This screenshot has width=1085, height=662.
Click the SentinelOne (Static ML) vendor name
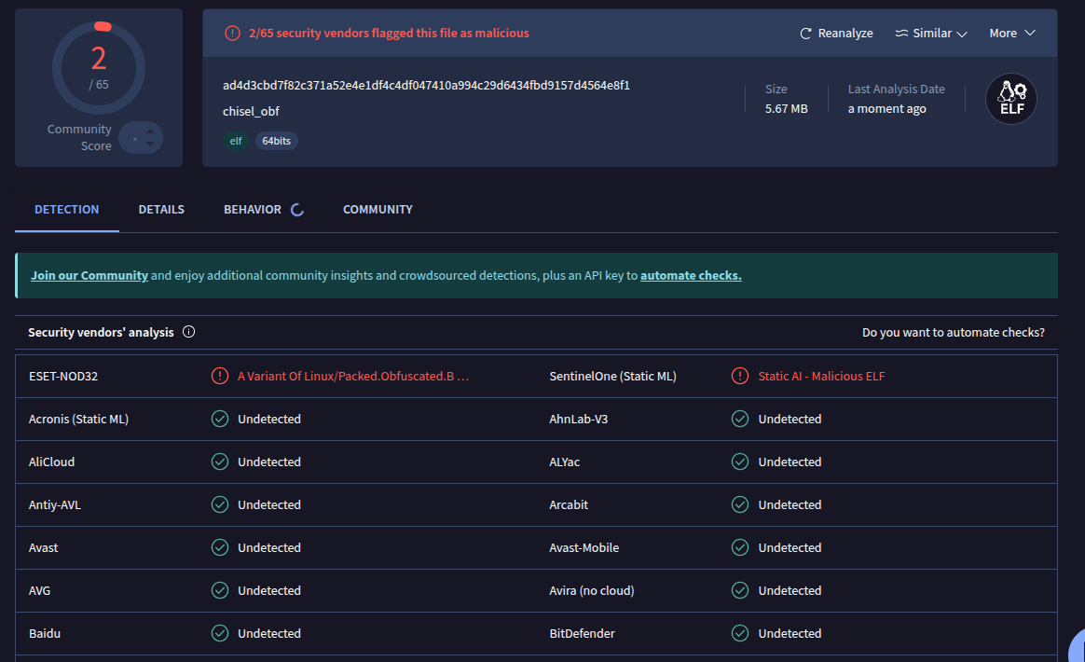point(613,376)
